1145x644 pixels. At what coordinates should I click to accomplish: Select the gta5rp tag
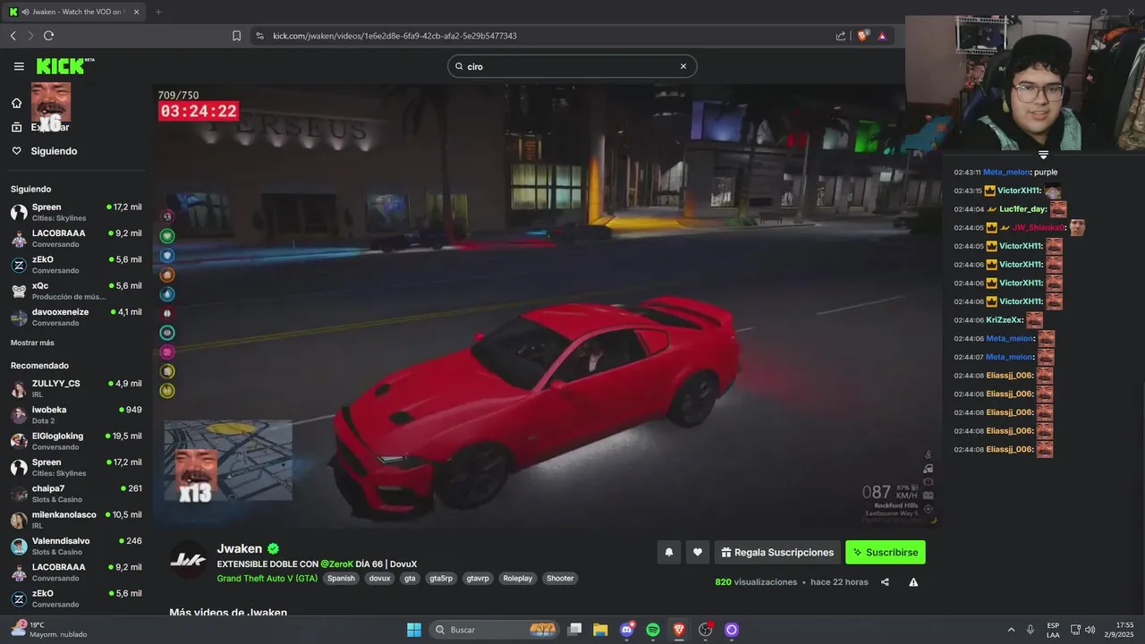coord(441,579)
